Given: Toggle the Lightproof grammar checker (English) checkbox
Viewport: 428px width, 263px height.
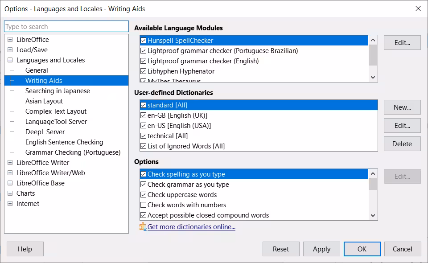Looking at the screenshot, I should pos(143,61).
